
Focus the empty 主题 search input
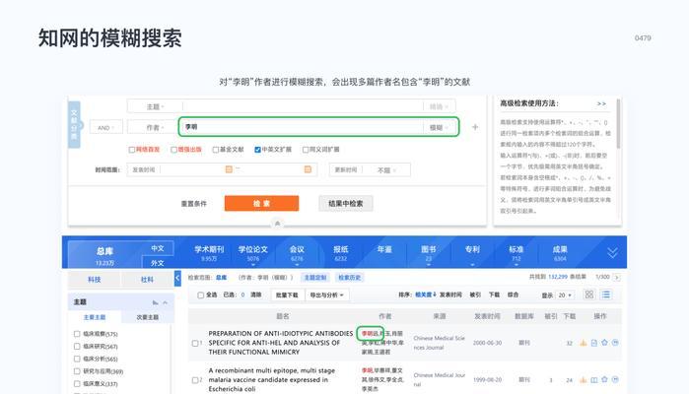click(x=303, y=106)
